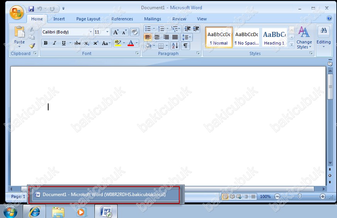Increase paragraph indent
This screenshot has height=218, width=337.
(196, 29)
